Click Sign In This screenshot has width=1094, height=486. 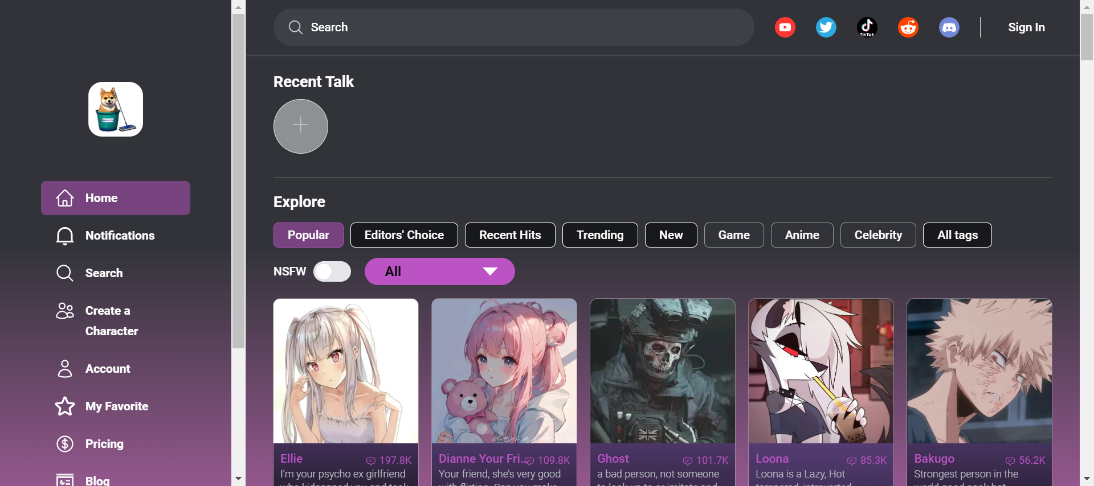(x=1026, y=27)
